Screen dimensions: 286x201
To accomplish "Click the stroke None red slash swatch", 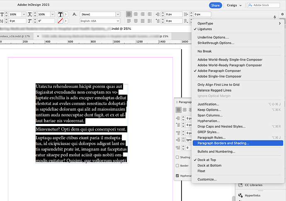I will tap(61, 21).
